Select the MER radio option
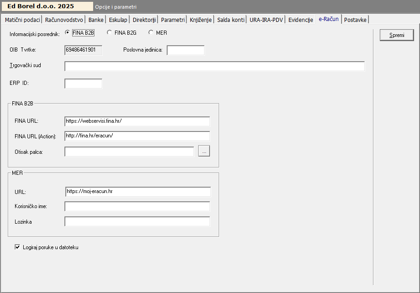Viewport: 420px width, 293px height. pos(151,32)
